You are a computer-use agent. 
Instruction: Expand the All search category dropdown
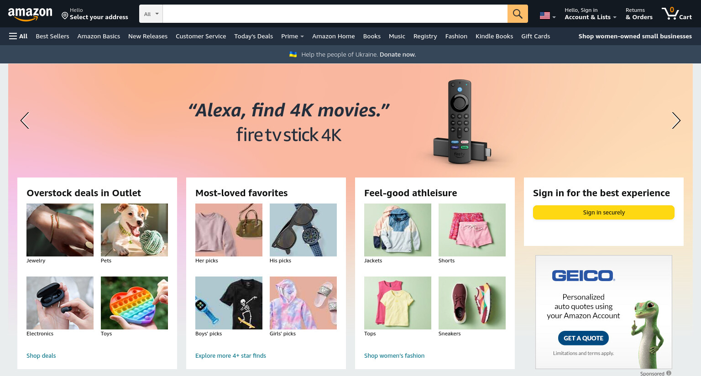151,14
